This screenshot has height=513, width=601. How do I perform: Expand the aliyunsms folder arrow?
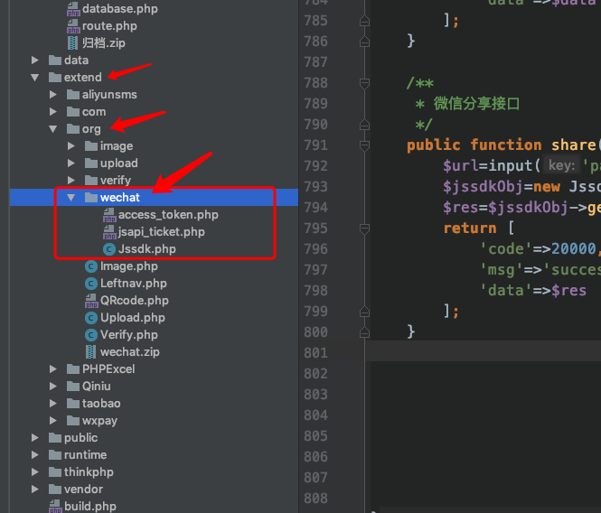coord(53,95)
